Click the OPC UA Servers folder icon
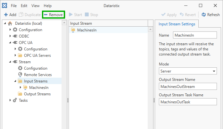Image resolution: width=223 pixels, height=129 pixels. (x=20, y=56)
